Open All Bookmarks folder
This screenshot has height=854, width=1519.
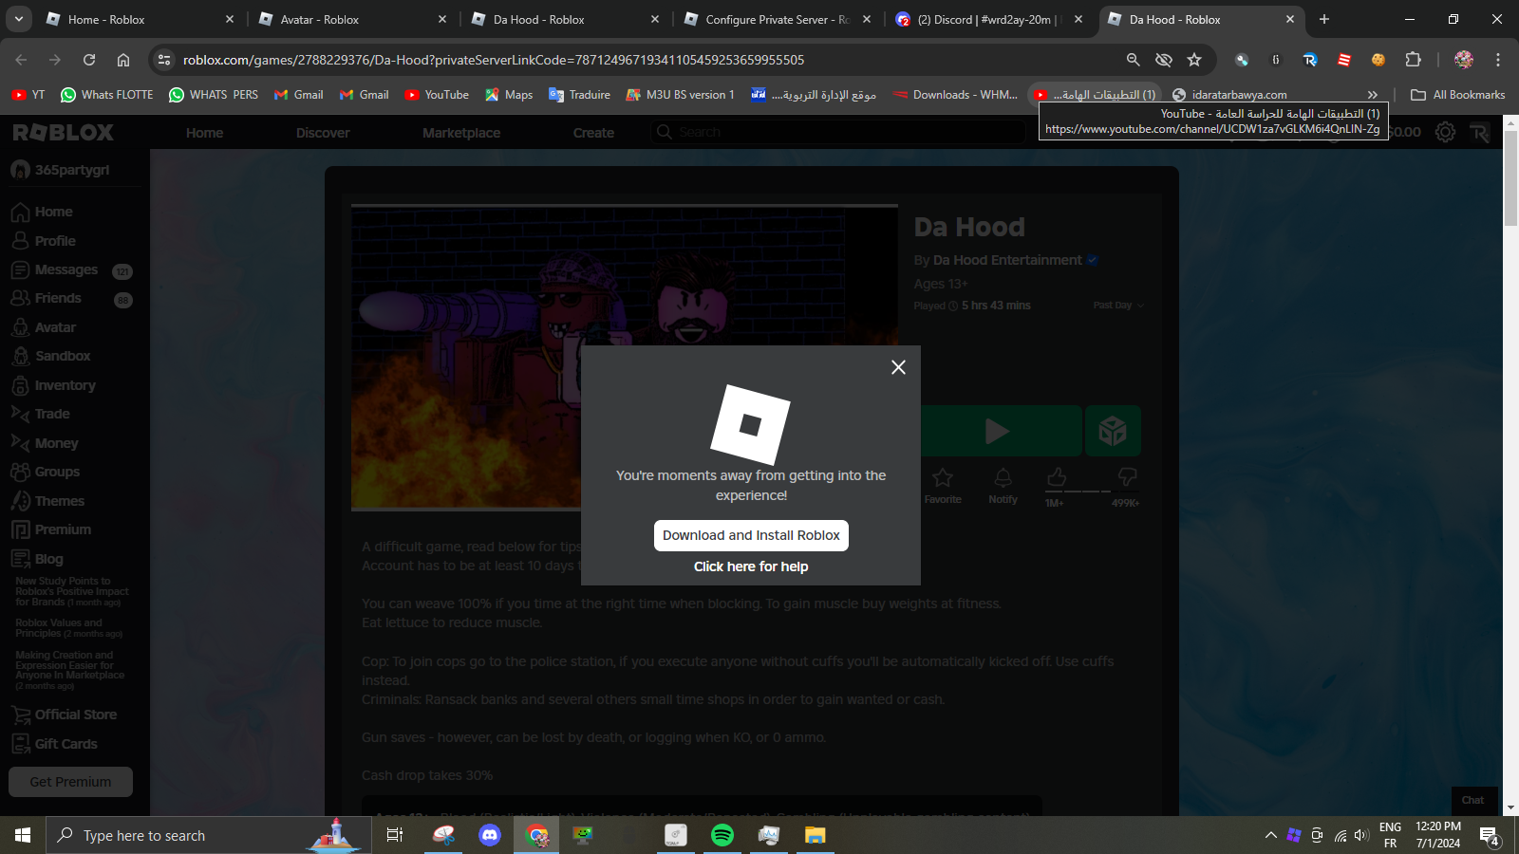tap(1457, 95)
